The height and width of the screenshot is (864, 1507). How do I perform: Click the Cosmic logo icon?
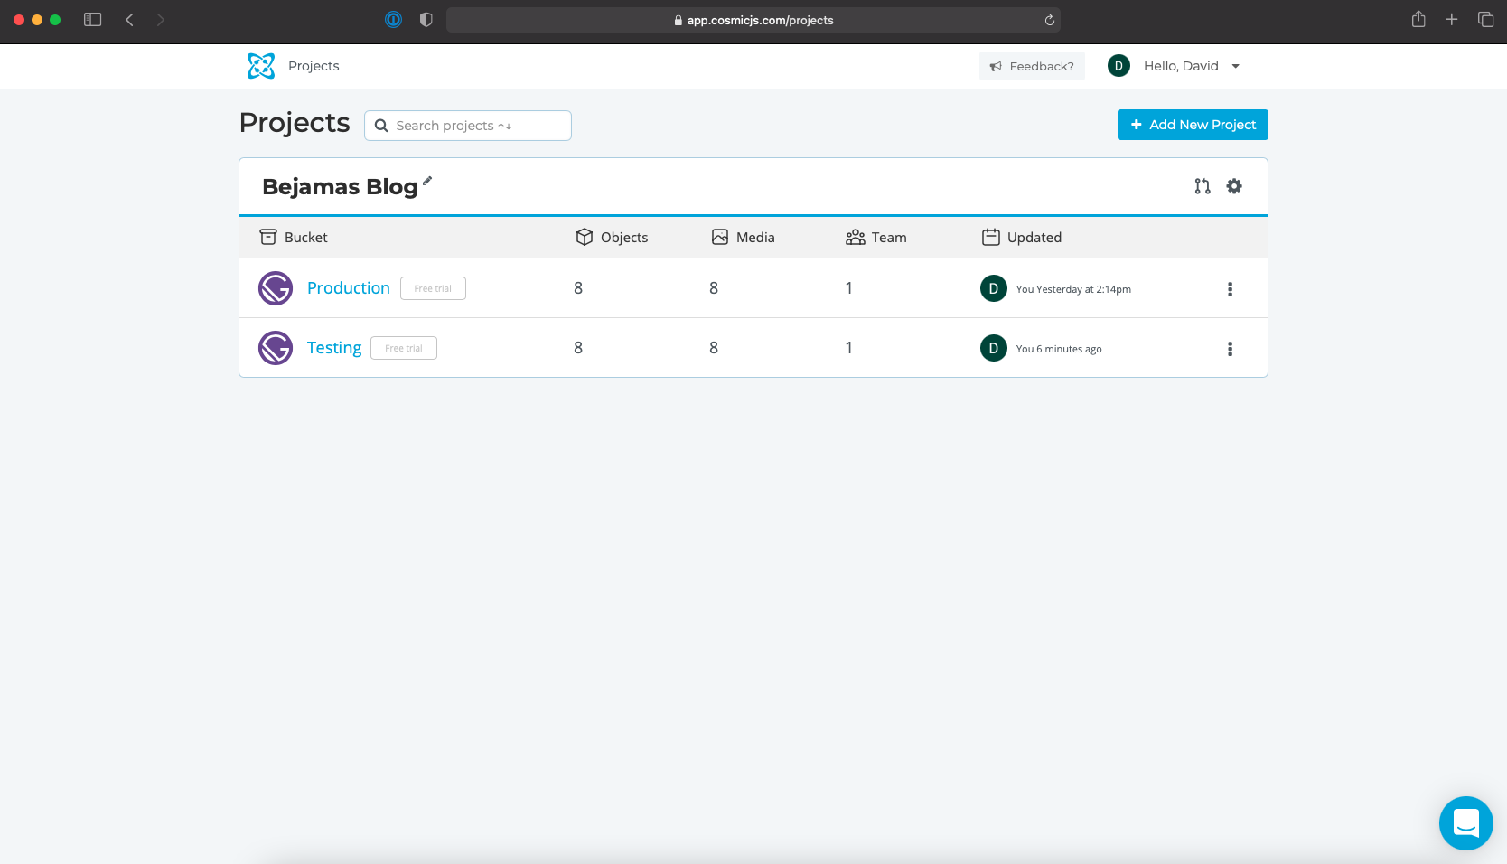[261, 66]
